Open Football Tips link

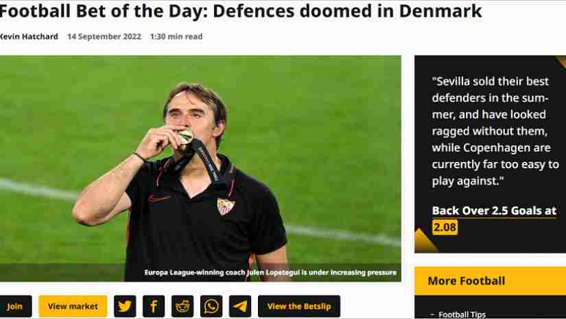tap(462, 314)
